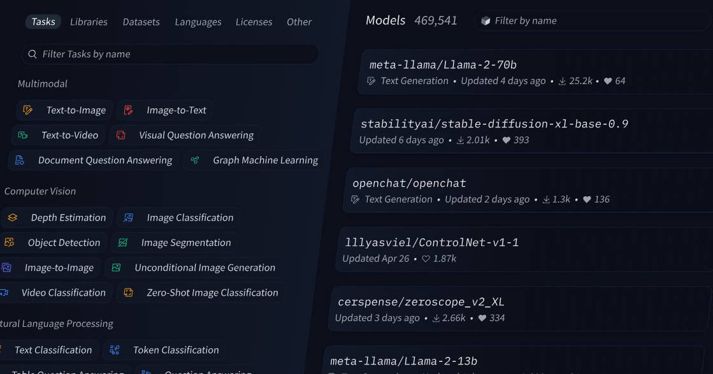This screenshot has width=713, height=374.
Task: Open stabilityai/stable-diffusion-xl-base-0.9 model
Action: coord(494,124)
